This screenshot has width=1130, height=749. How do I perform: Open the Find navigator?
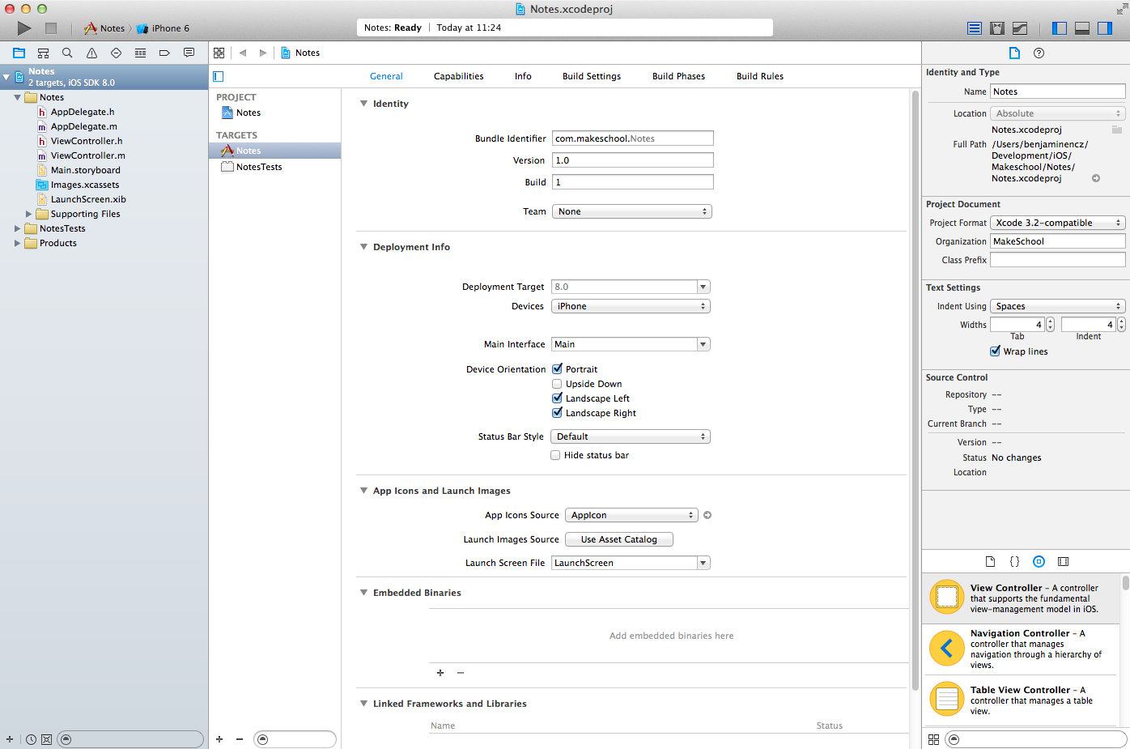[67, 53]
